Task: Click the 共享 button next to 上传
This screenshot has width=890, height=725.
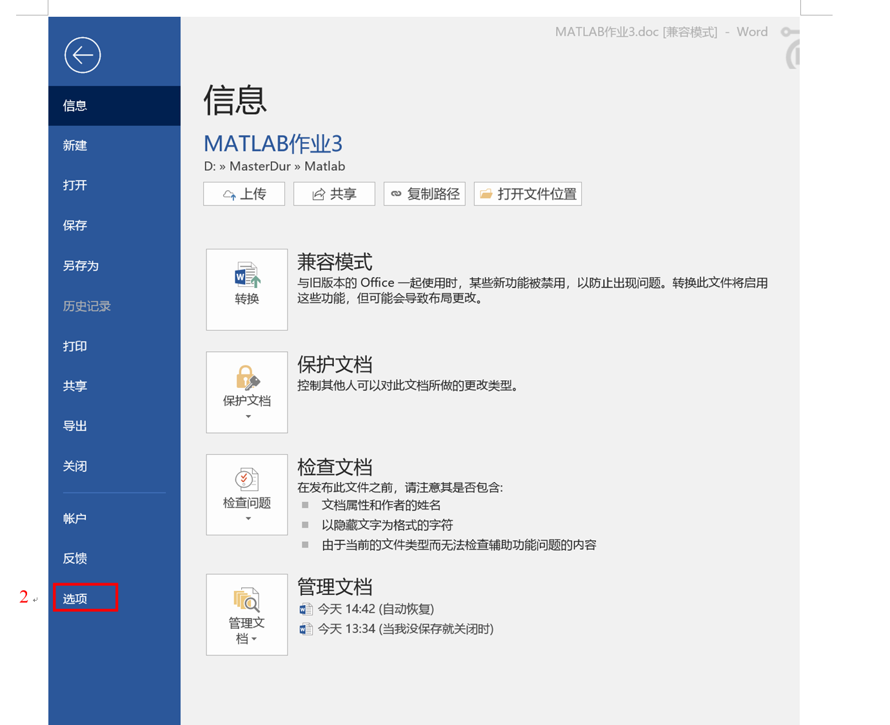Action: (334, 193)
